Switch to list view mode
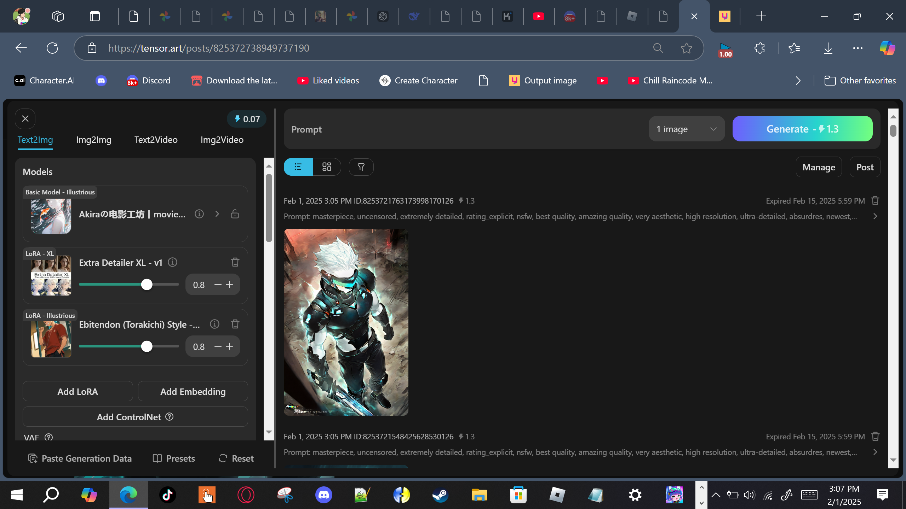 (298, 167)
